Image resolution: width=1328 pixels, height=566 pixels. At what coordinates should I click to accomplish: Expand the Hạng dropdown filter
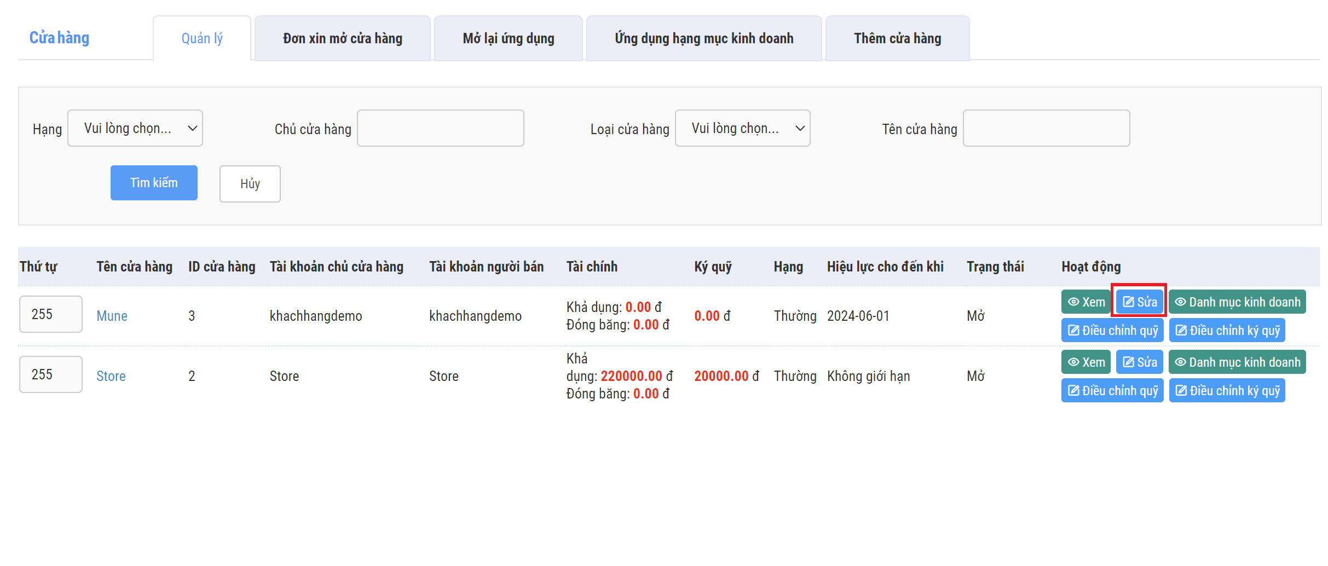tap(135, 129)
